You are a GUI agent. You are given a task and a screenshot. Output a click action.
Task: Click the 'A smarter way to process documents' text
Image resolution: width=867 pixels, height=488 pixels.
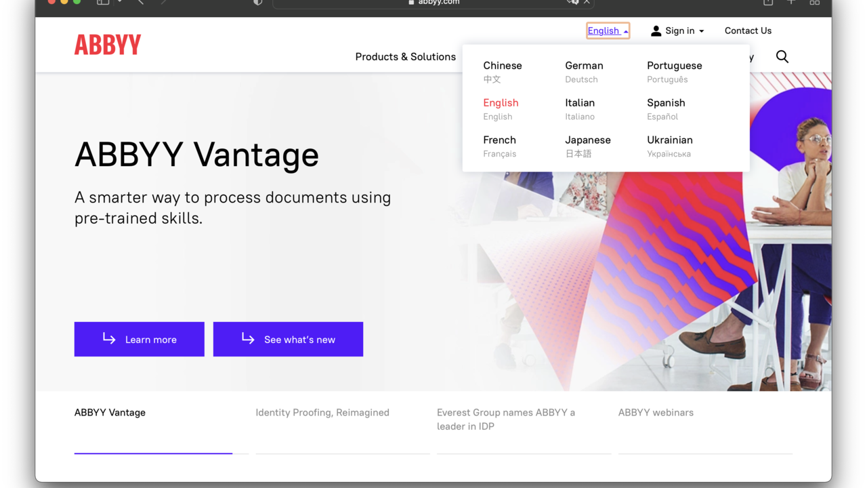pos(232,207)
